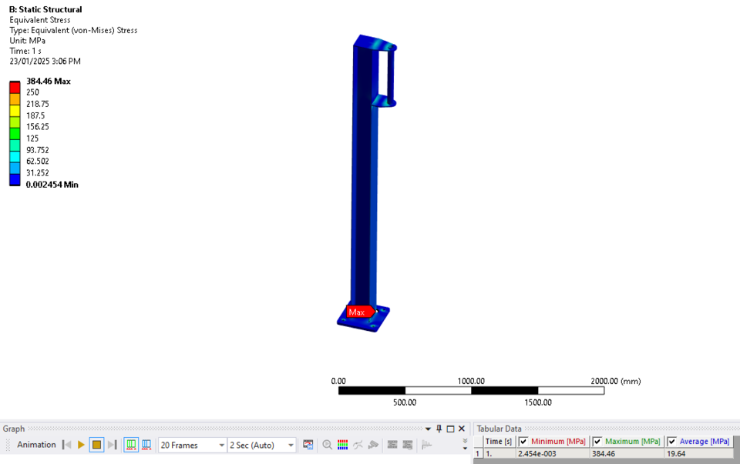Open the 2 Sec (Auto) duration dropdown
The width and height of the screenshot is (740, 464).
(291, 445)
